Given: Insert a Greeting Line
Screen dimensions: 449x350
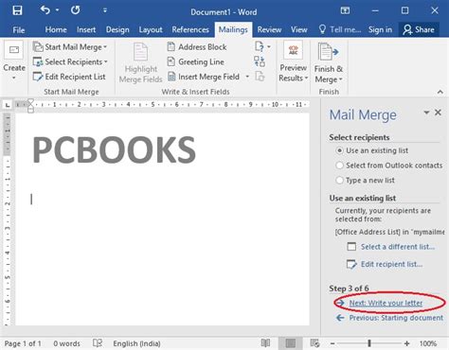Looking at the screenshot, I should click(x=195, y=61).
